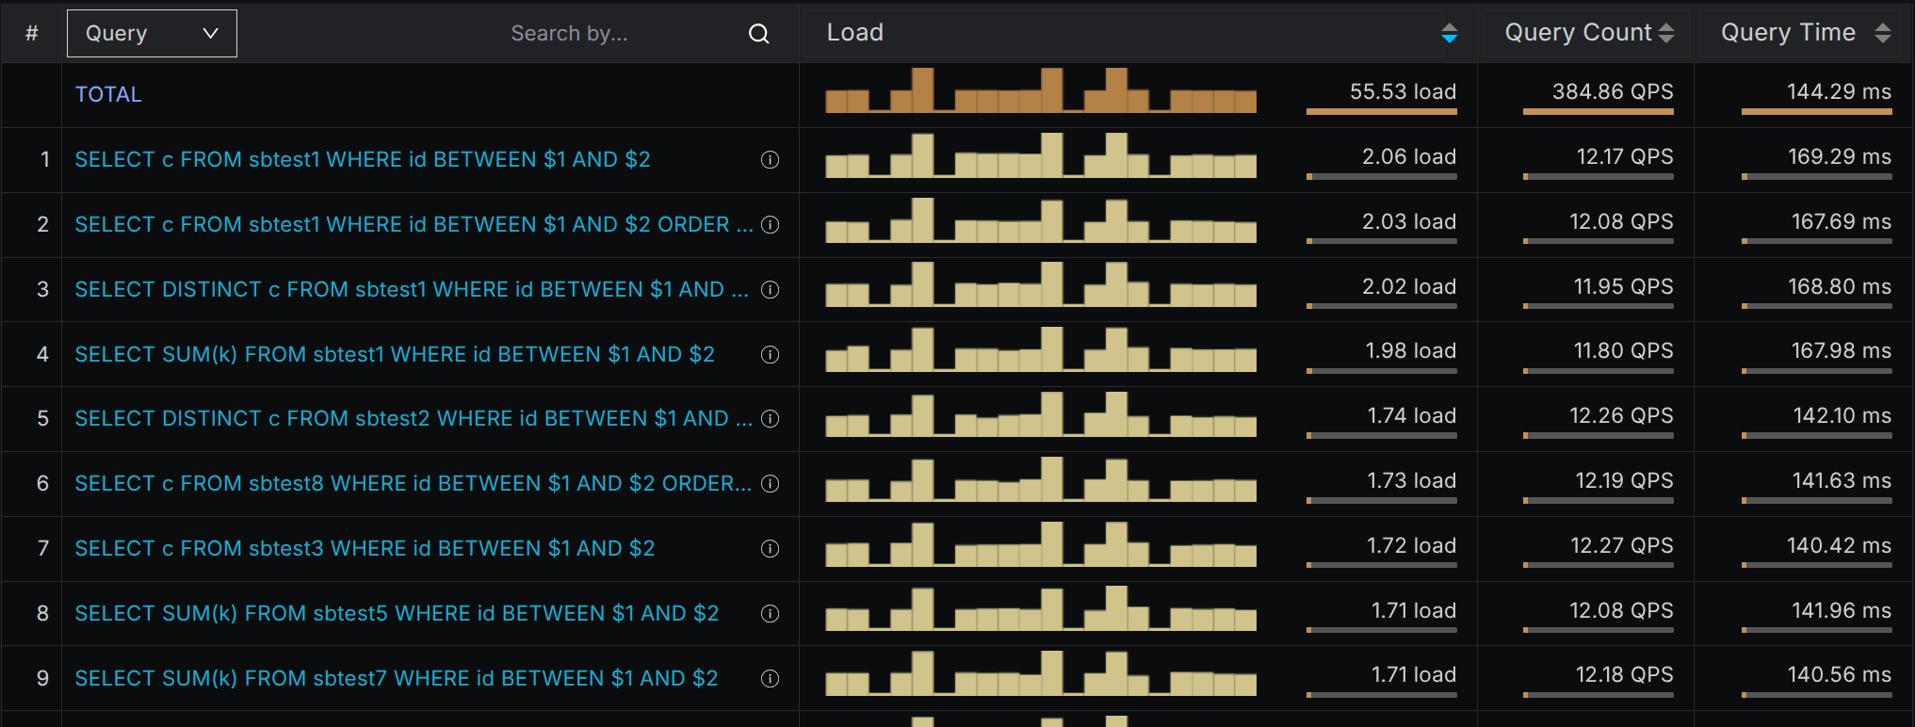Sort by Query Time column arrows

click(x=1882, y=34)
